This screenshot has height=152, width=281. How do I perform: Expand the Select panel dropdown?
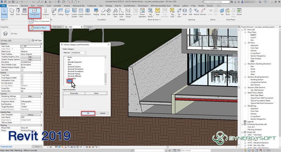pyautogui.click(x=4, y=20)
